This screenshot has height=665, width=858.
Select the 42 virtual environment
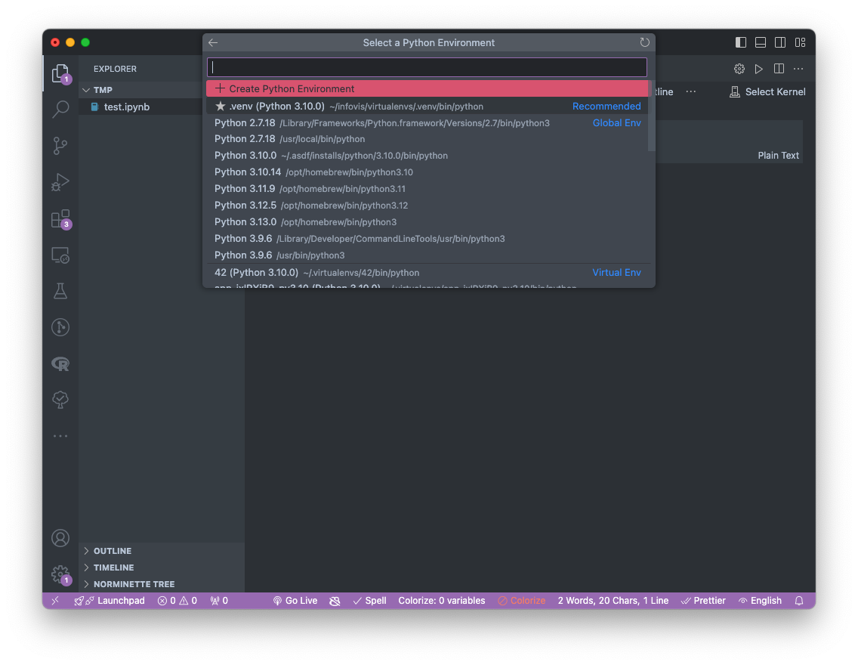427,273
